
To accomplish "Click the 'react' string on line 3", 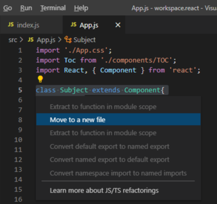I will click(x=183, y=70).
